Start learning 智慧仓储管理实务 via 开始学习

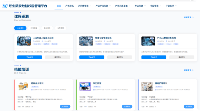click(x=92, y=57)
